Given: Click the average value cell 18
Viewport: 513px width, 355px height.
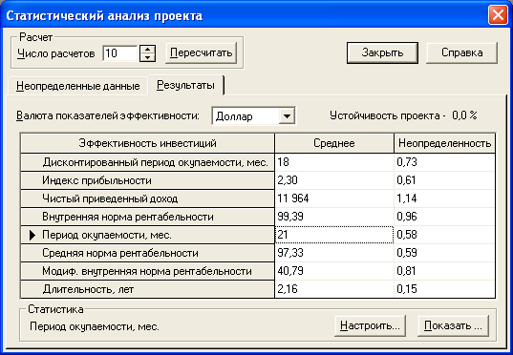Looking at the screenshot, I should 334,162.
